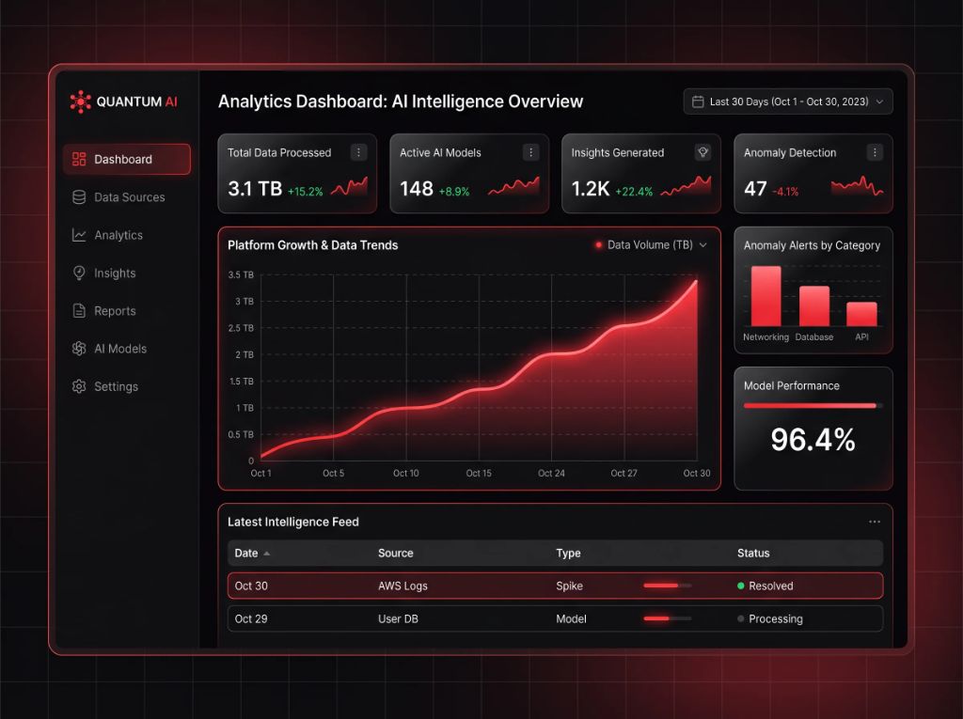Click the Date column header
The image size is (963, 719).
246,554
